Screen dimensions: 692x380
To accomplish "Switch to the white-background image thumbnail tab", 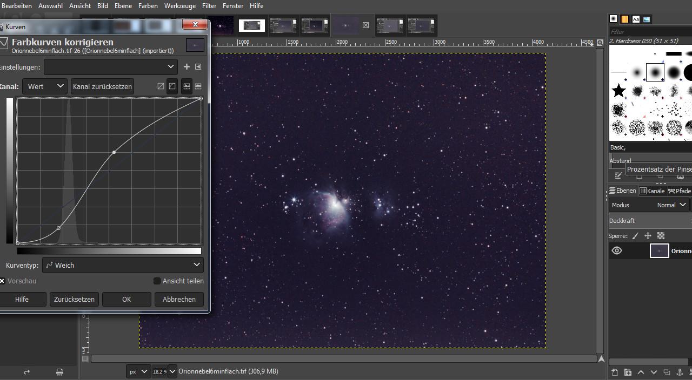I will pos(252,25).
